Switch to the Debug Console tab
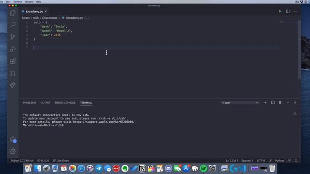 click(x=65, y=103)
